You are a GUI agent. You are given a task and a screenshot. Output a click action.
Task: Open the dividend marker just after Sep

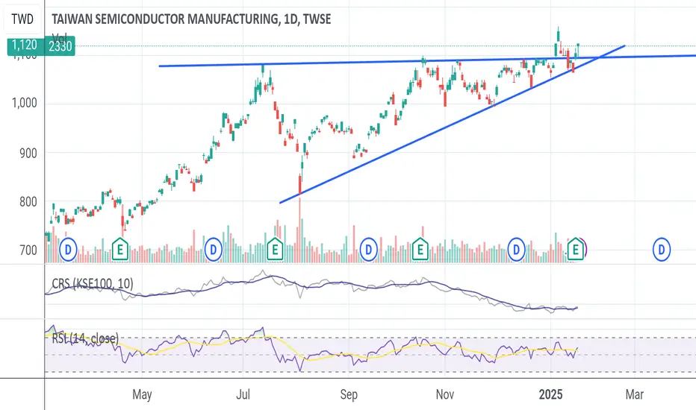tap(368, 250)
